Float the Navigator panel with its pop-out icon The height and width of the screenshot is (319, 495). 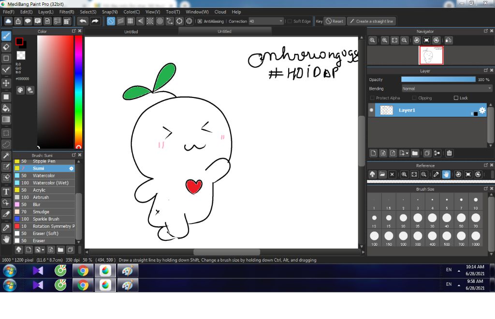pyautogui.click(x=486, y=31)
